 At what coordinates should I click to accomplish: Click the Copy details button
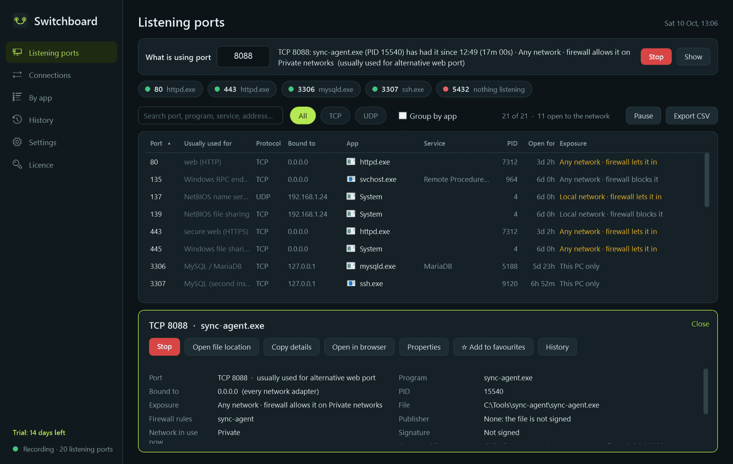click(x=291, y=347)
